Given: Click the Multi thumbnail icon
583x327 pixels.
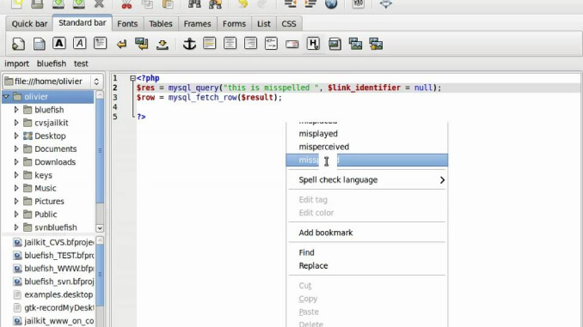Looking at the screenshot, I should (x=376, y=44).
